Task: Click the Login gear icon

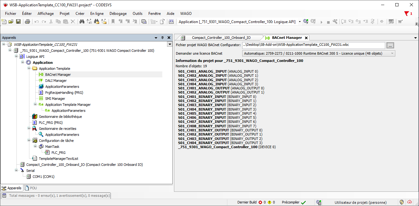Action: [306, 22]
